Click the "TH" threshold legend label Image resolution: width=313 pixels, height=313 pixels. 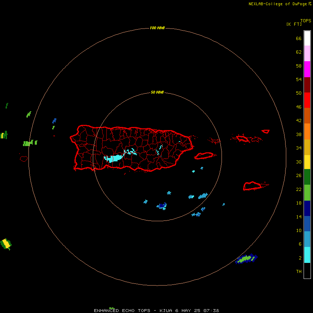[x=299, y=272]
